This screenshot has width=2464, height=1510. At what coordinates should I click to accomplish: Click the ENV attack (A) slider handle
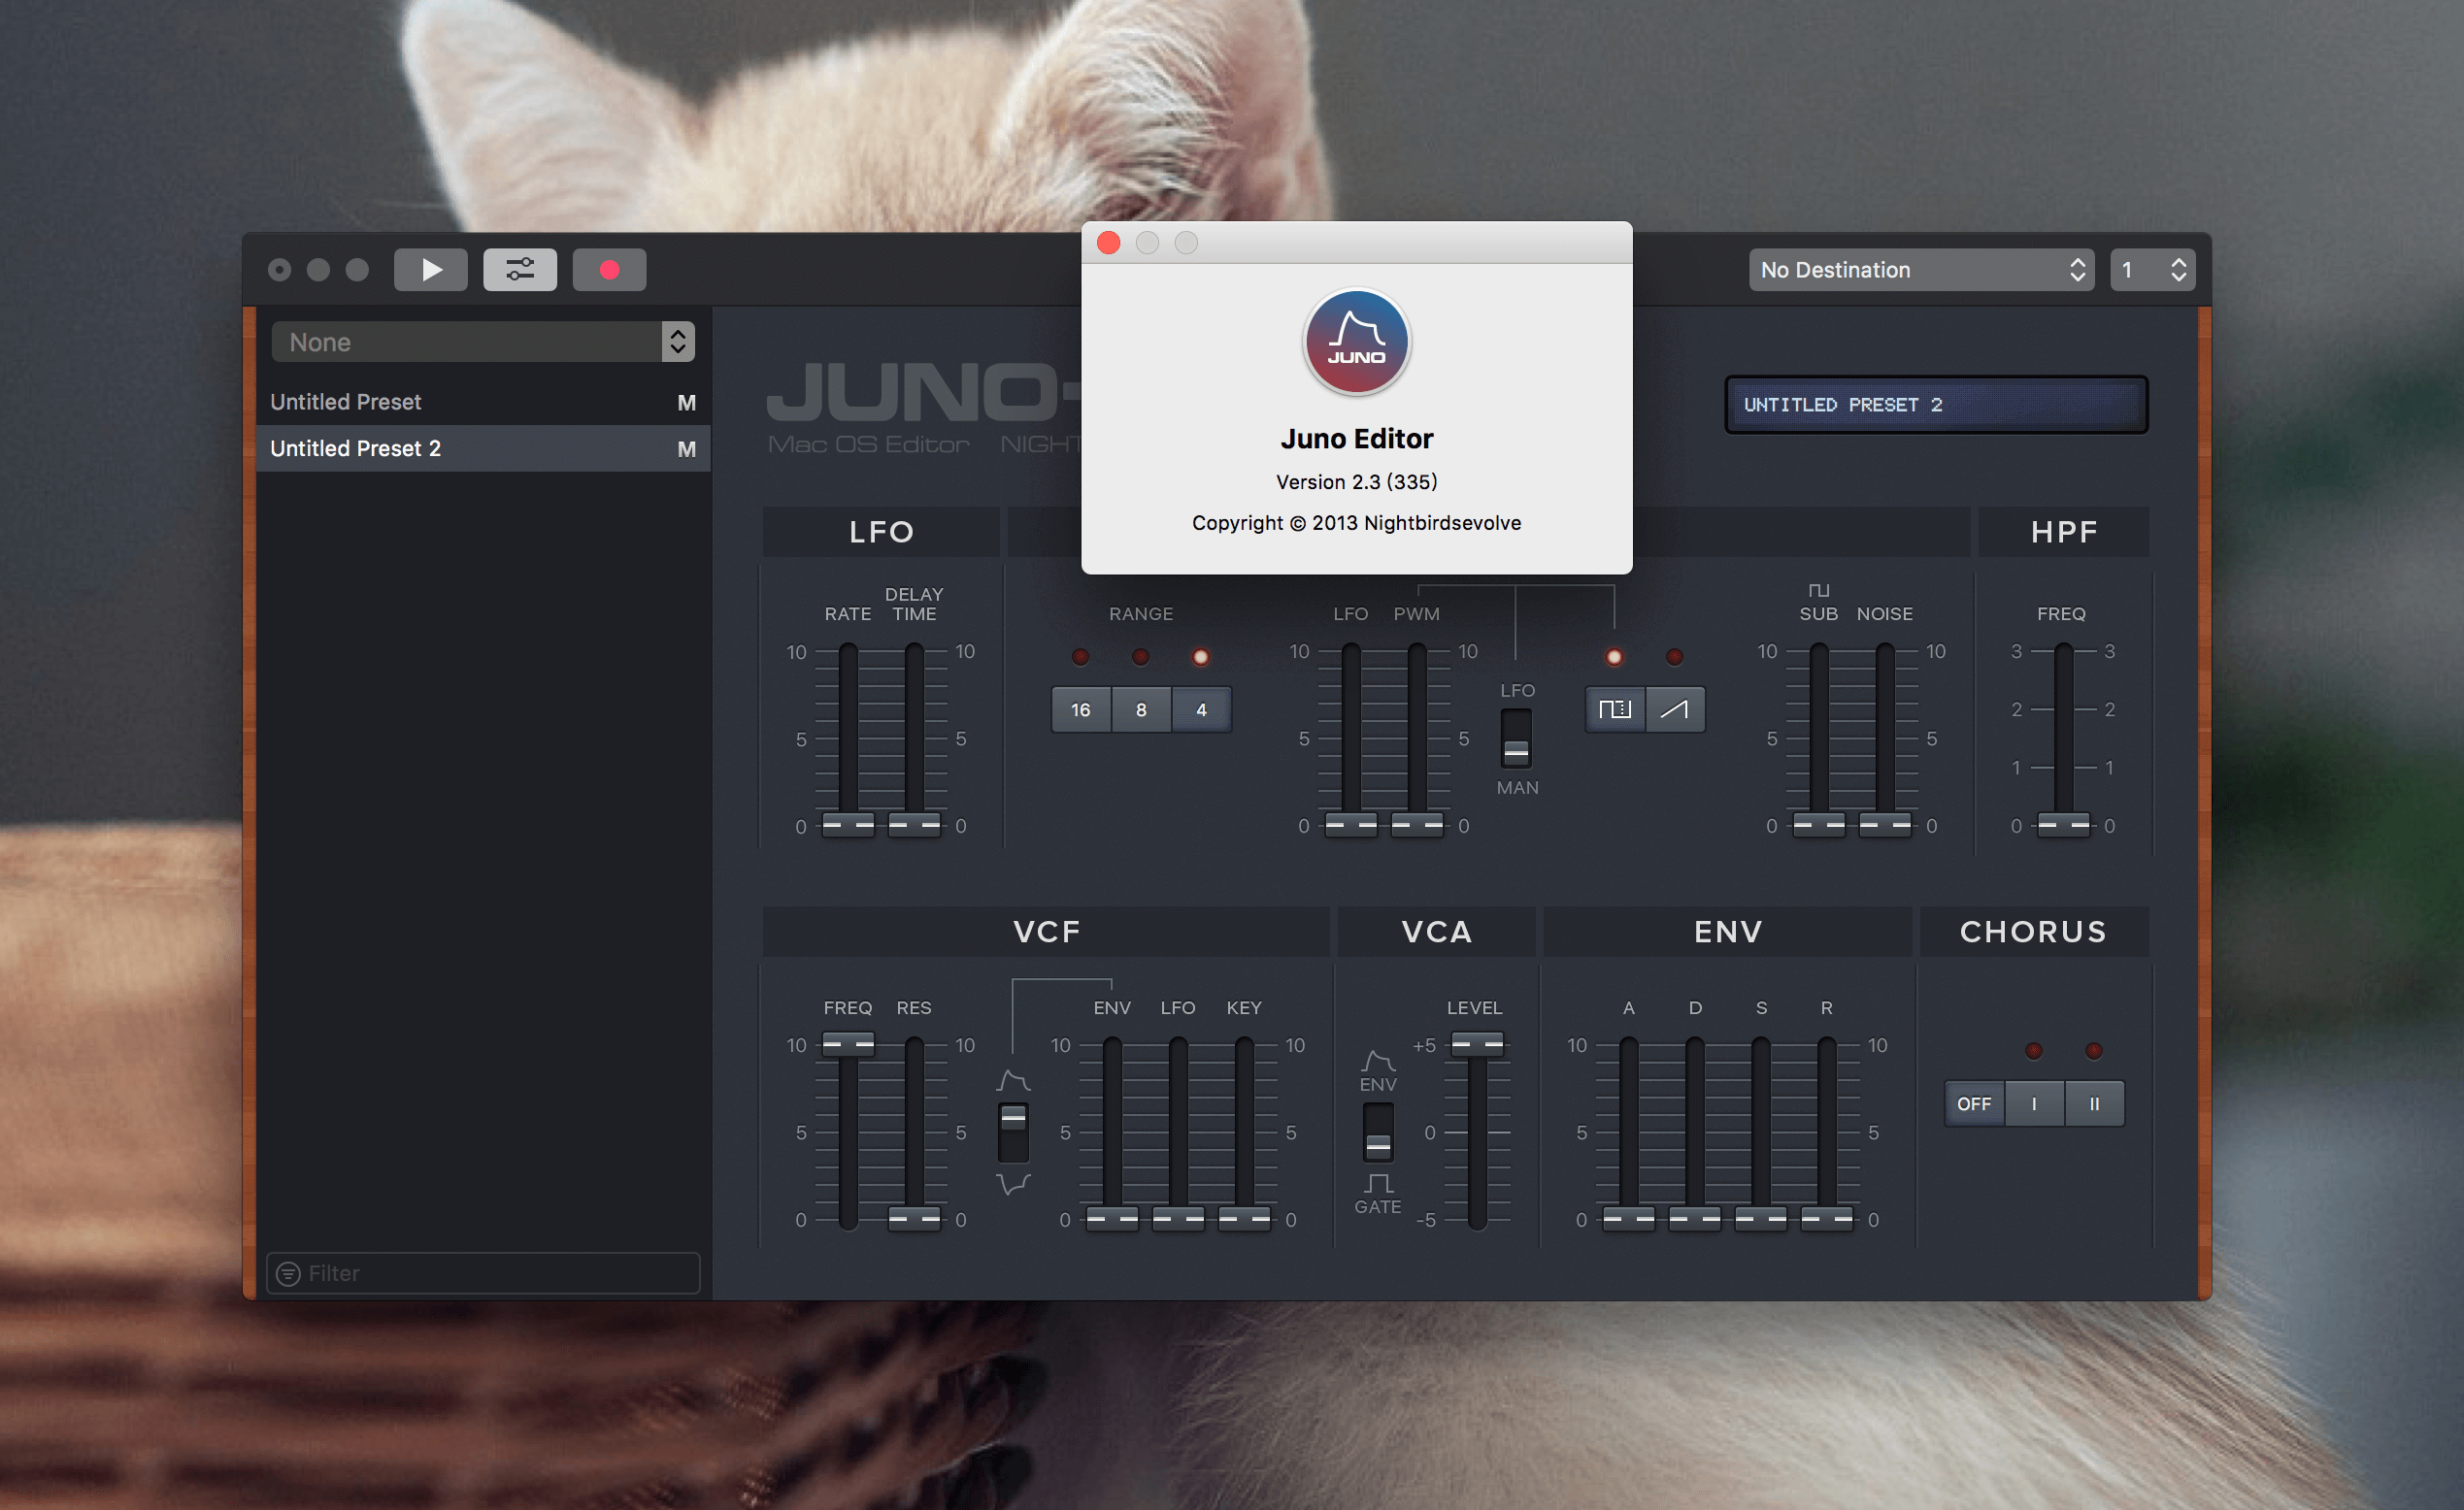[1629, 1219]
